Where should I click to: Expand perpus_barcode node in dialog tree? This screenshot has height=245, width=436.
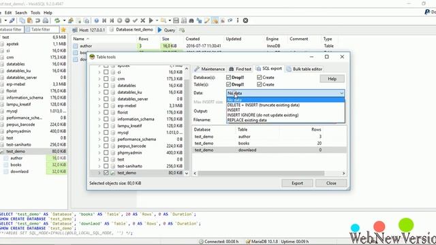coord(99,146)
